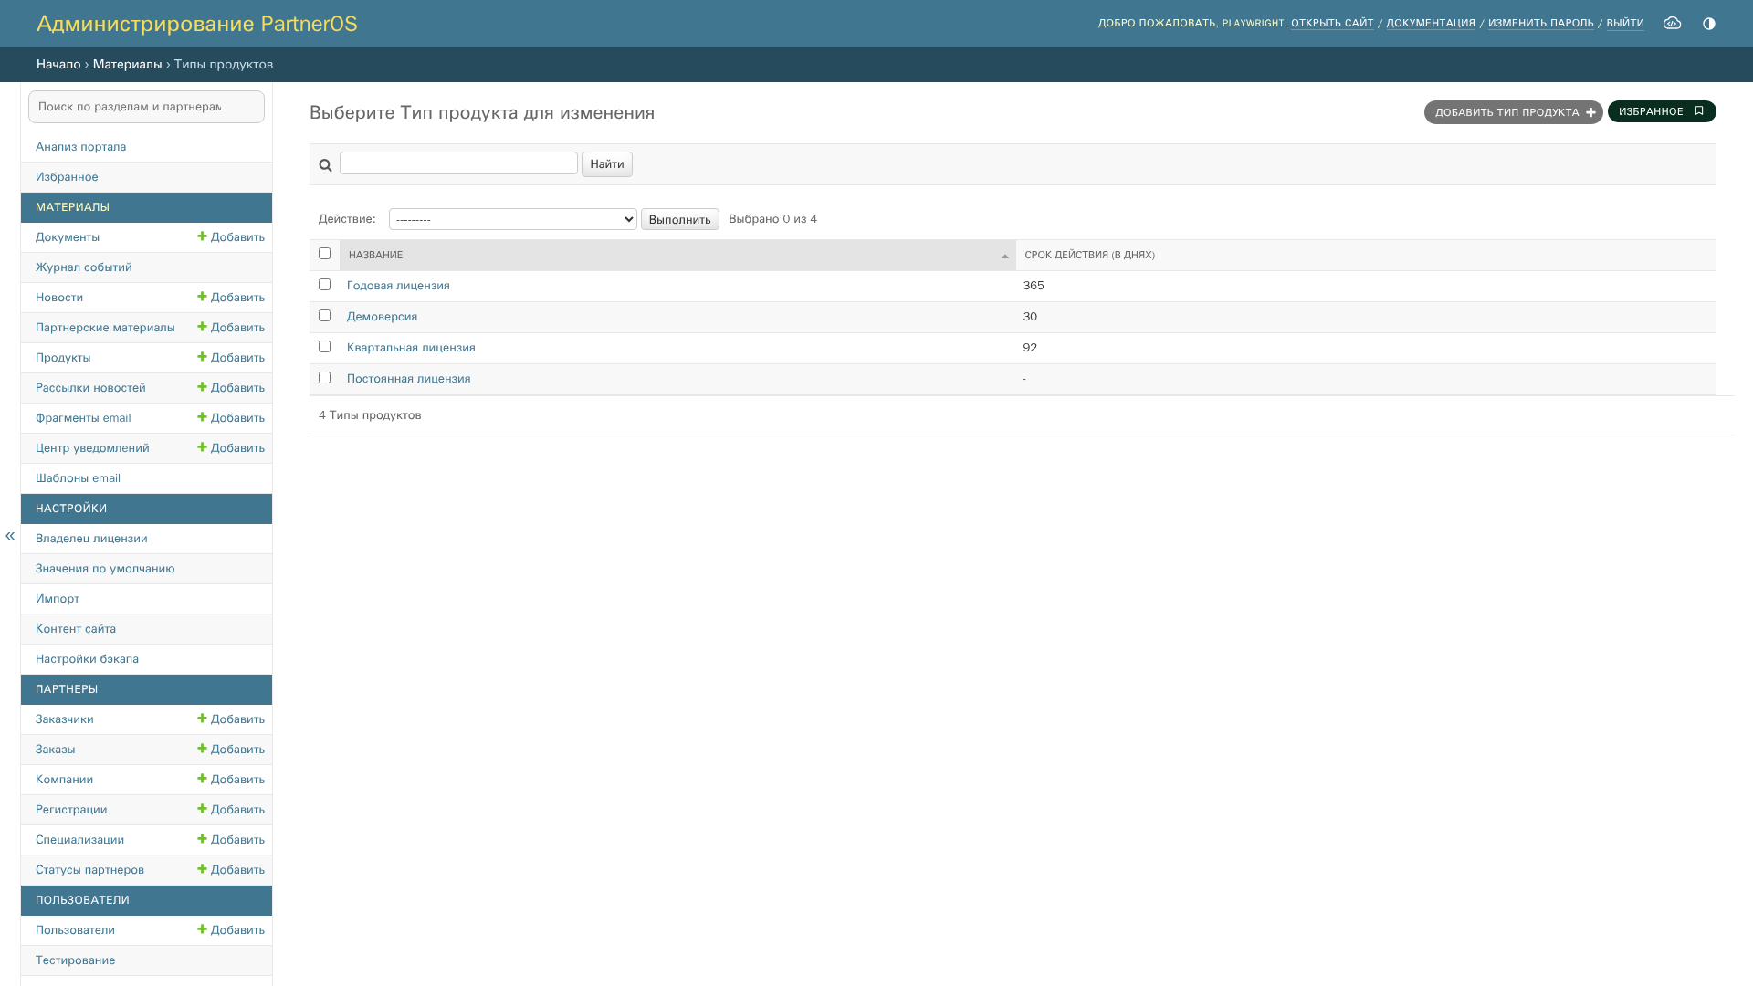Toggle the select-all checkbox in table header

[324, 254]
